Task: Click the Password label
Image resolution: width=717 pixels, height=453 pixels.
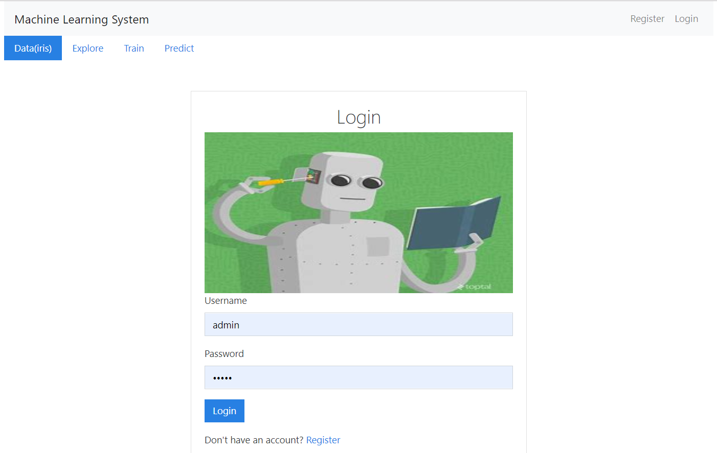Action: (224, 354)
